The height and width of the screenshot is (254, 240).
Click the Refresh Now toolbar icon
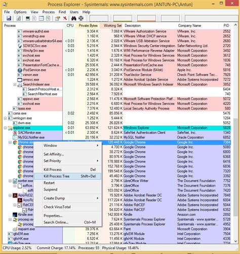[19, 18]
